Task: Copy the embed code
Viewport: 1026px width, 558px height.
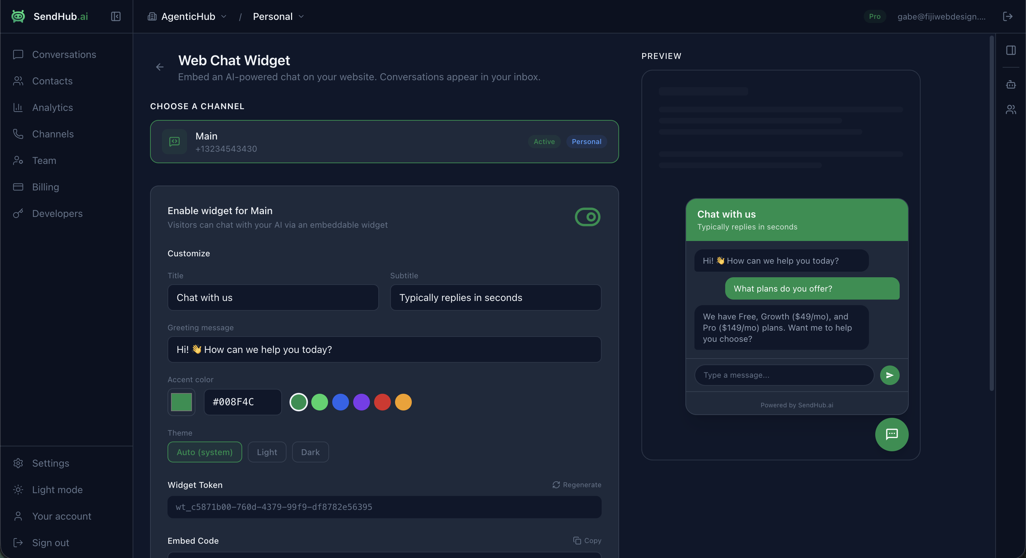Action: point(587,541)
